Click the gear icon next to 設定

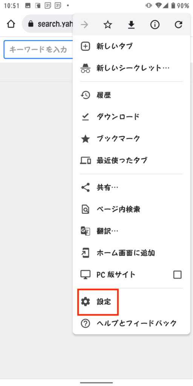(x=86, y=302)
